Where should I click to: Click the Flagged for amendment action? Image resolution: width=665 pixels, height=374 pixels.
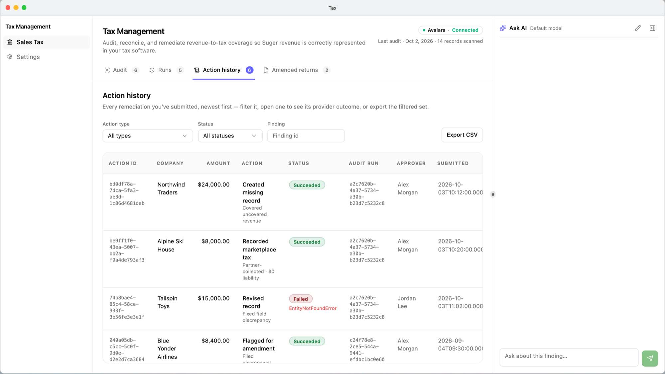coord(258,345)
